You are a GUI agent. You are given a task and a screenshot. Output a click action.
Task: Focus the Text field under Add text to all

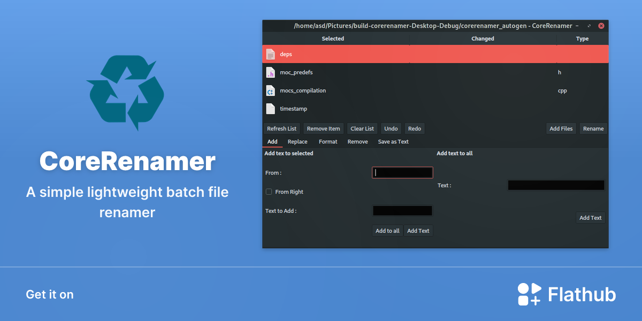pyautogui.click(x=556, y=185)
